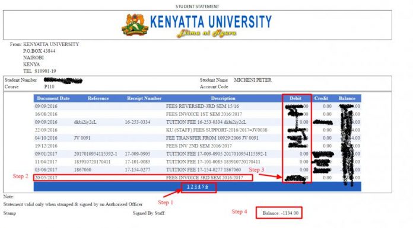The height and width of the screenshot is (228, 413).
Task: Select reference dkbi2iy2cL in the Reference column
Action: point(85,122)
